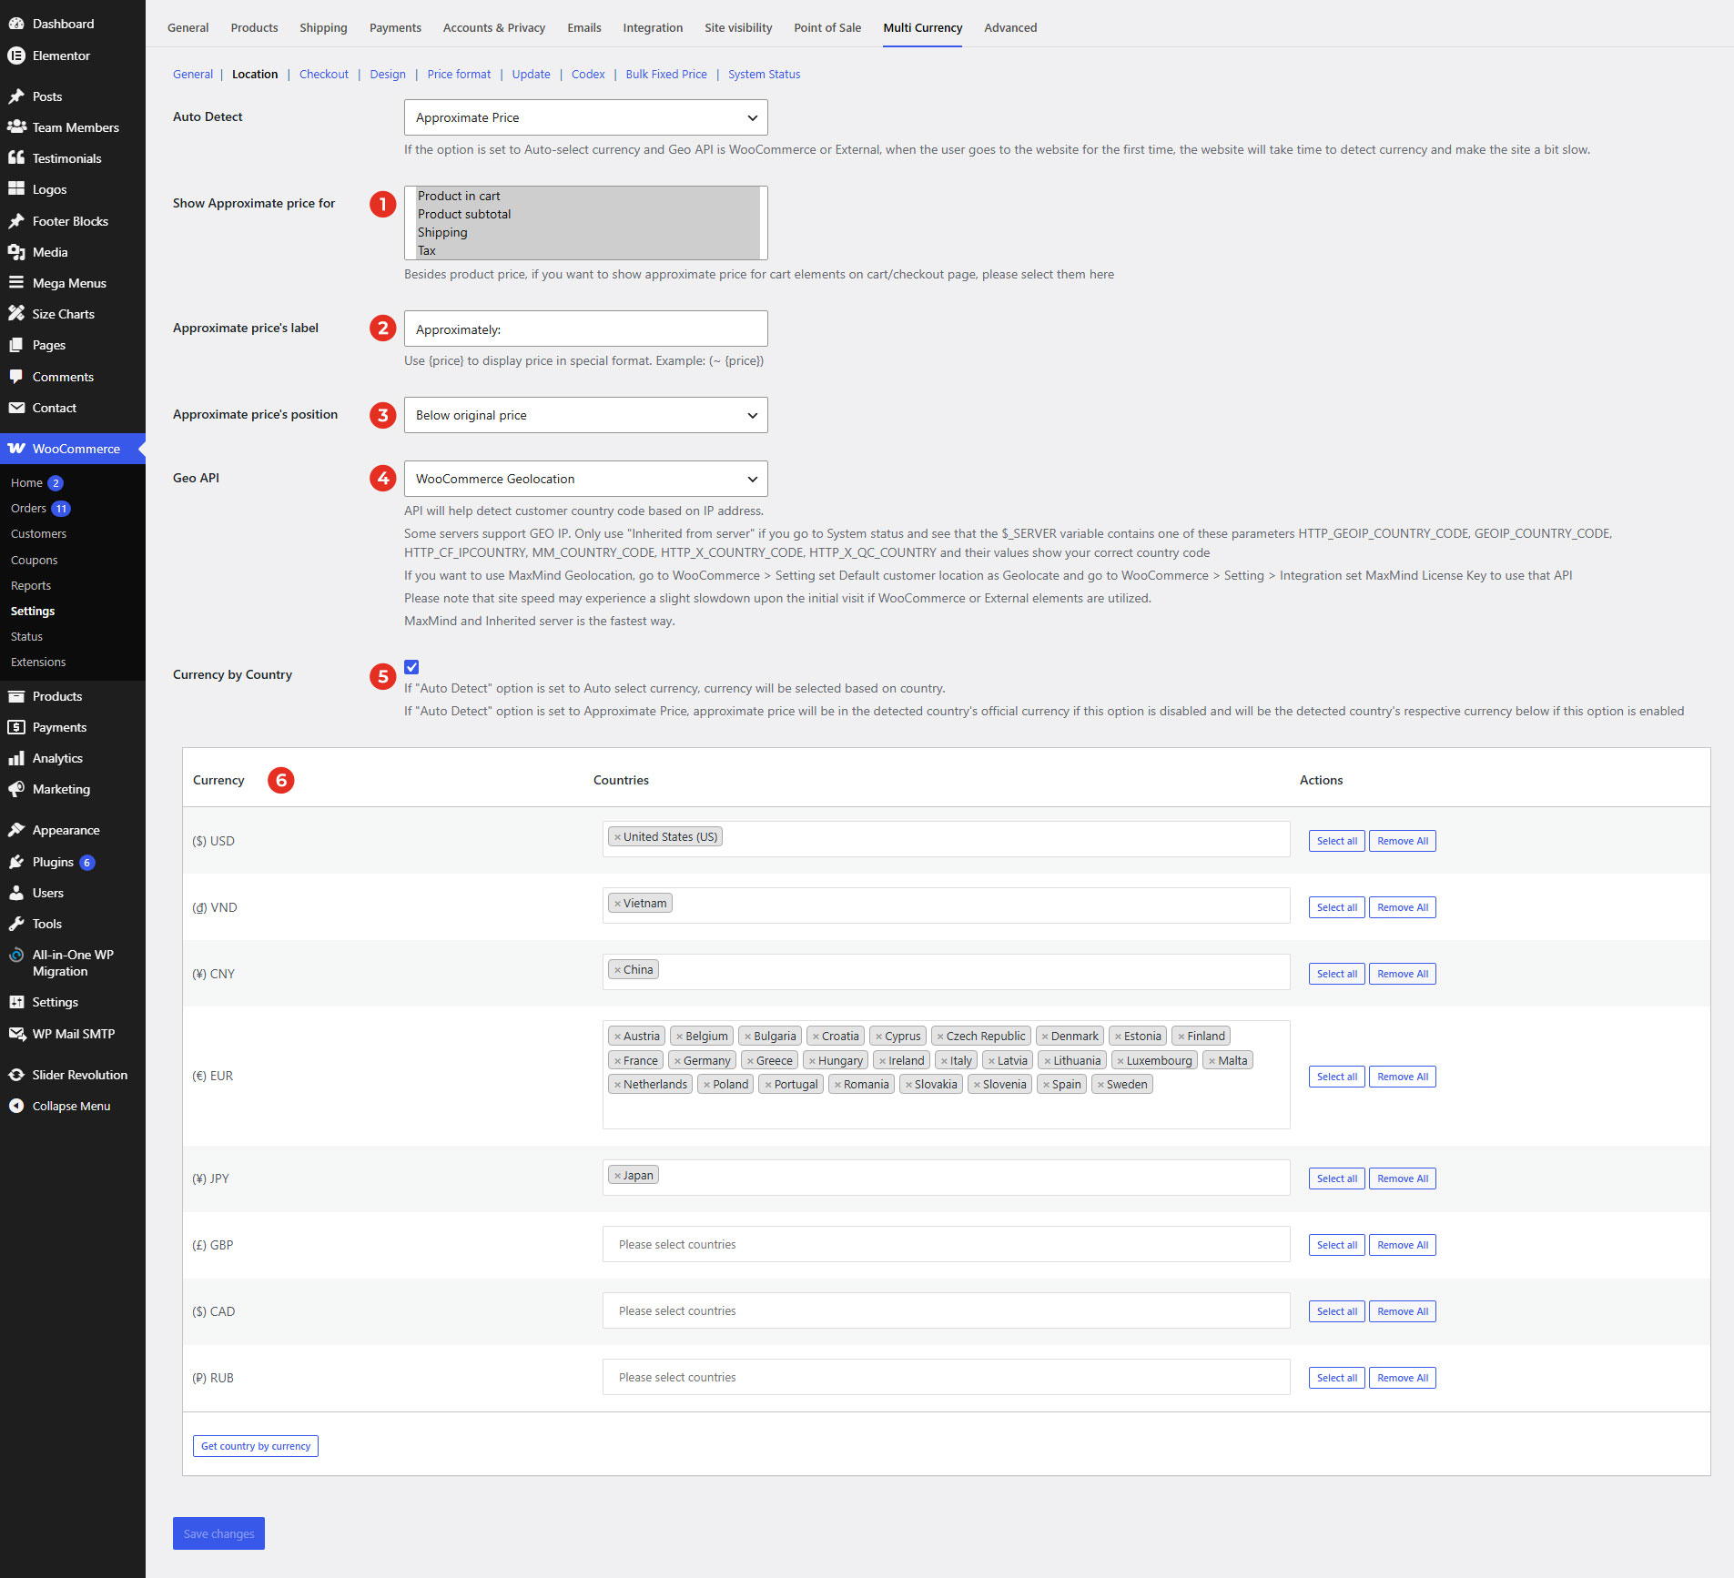This screenshot has width=1734, height=1578.
Task: Click Remove All for RUB row
Action: (1402, 1378)
